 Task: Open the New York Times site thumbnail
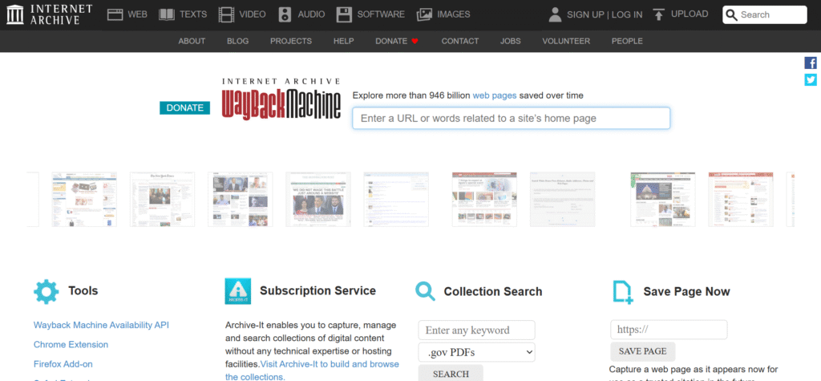point(162,199)
